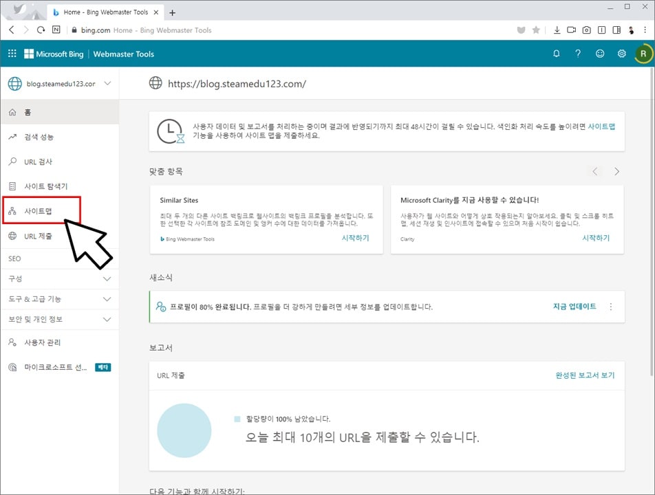The height and width of the screenshot is (495, 655).
Task: Expand the 구성 sidebar section
Action: click(60, 278)
